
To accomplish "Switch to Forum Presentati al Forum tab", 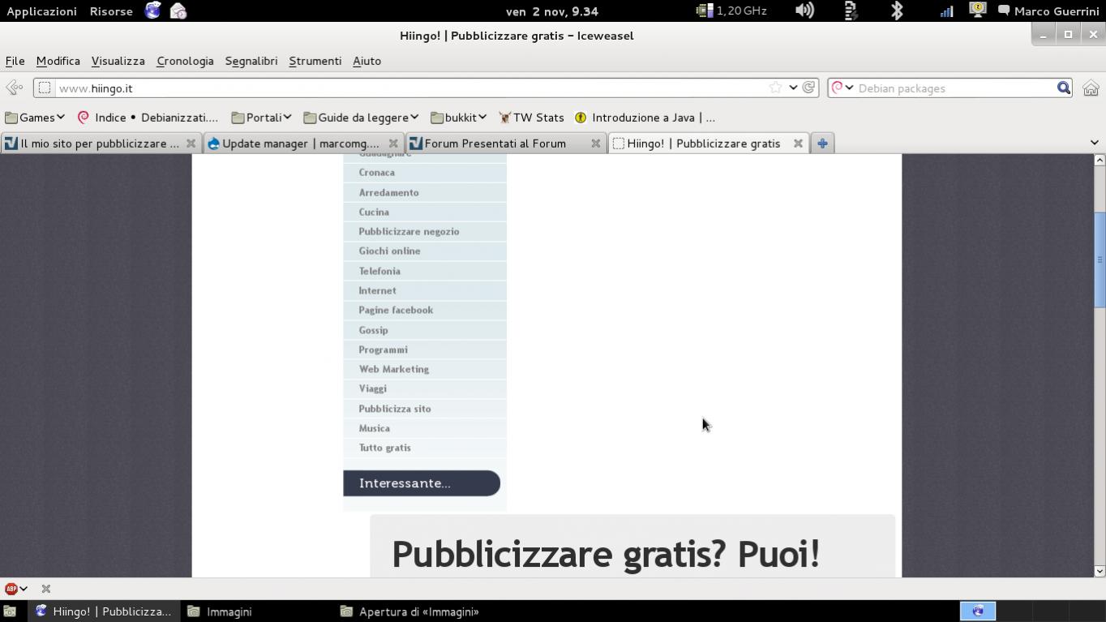I will click(495, 144).
